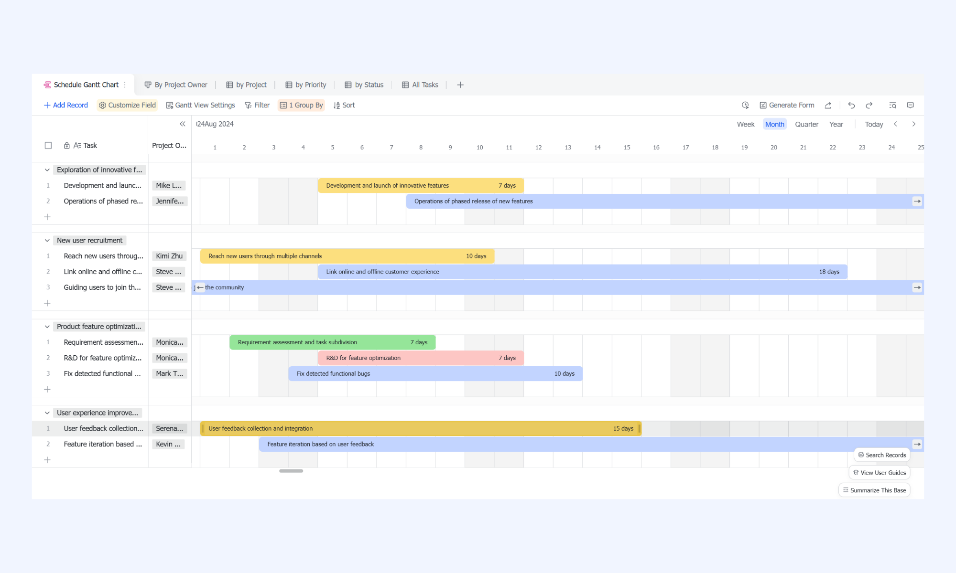Viewport: 956px width, 573px height.
Task: Jump to start of Guiding users community bar
Action: [200, 287]
